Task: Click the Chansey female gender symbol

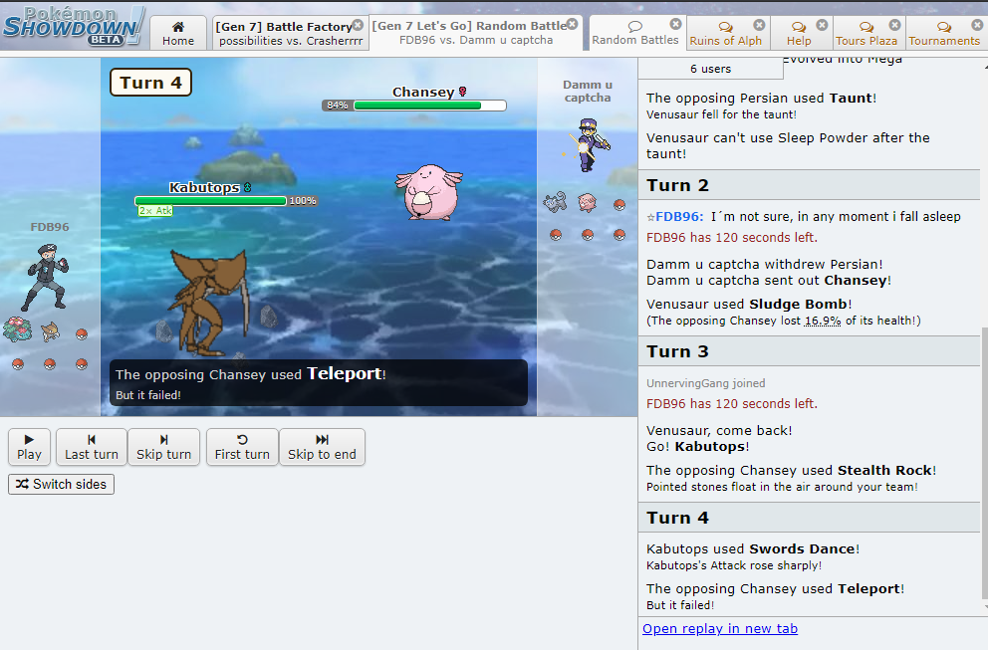Action: [462, 92]
